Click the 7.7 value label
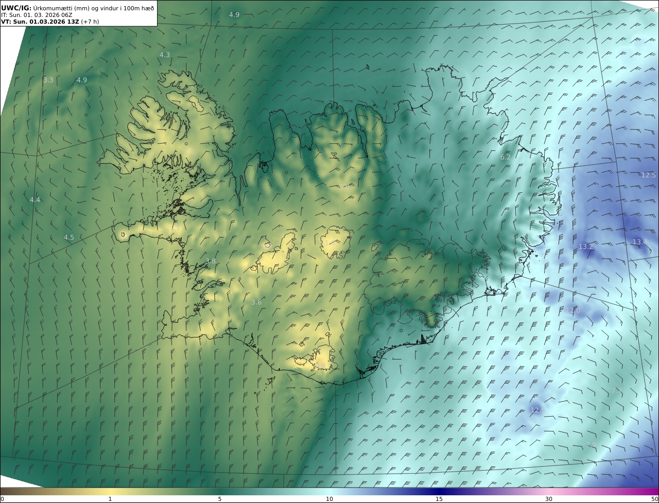659x503 pixels. 617,391
